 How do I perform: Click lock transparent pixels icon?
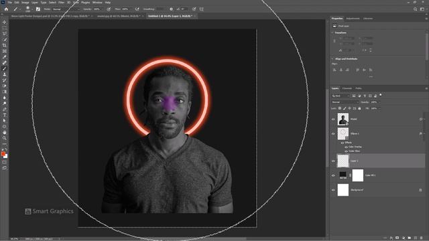click(340, 108)
